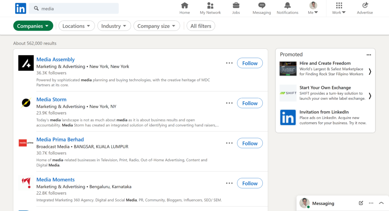The image size is (389, 211).
Task: Click Hire and Create Freedom ad thumbnail
Action: [x=288, y=69]
